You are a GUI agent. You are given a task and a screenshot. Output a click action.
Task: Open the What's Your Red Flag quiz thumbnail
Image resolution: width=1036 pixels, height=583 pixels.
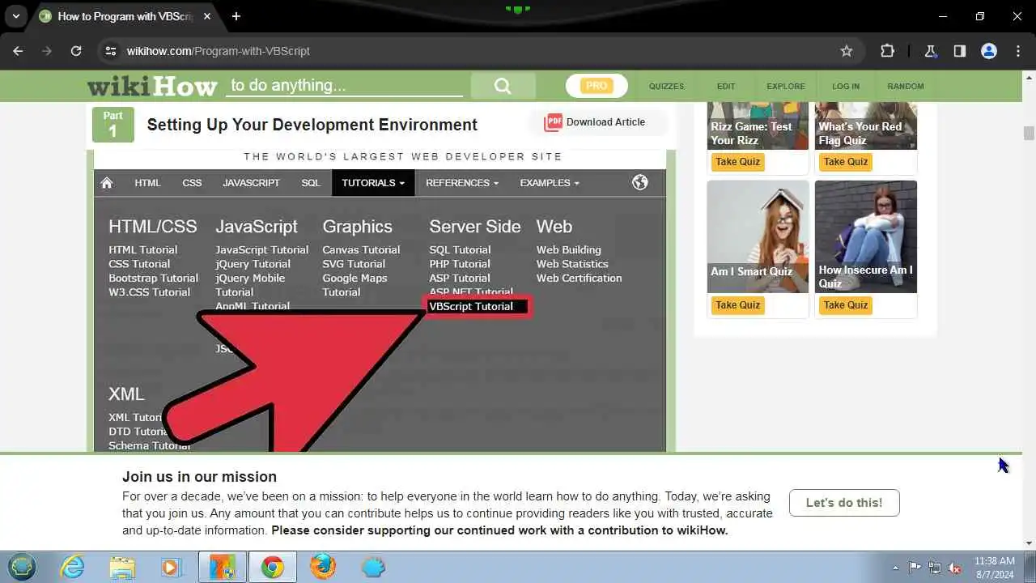[866, 126]
